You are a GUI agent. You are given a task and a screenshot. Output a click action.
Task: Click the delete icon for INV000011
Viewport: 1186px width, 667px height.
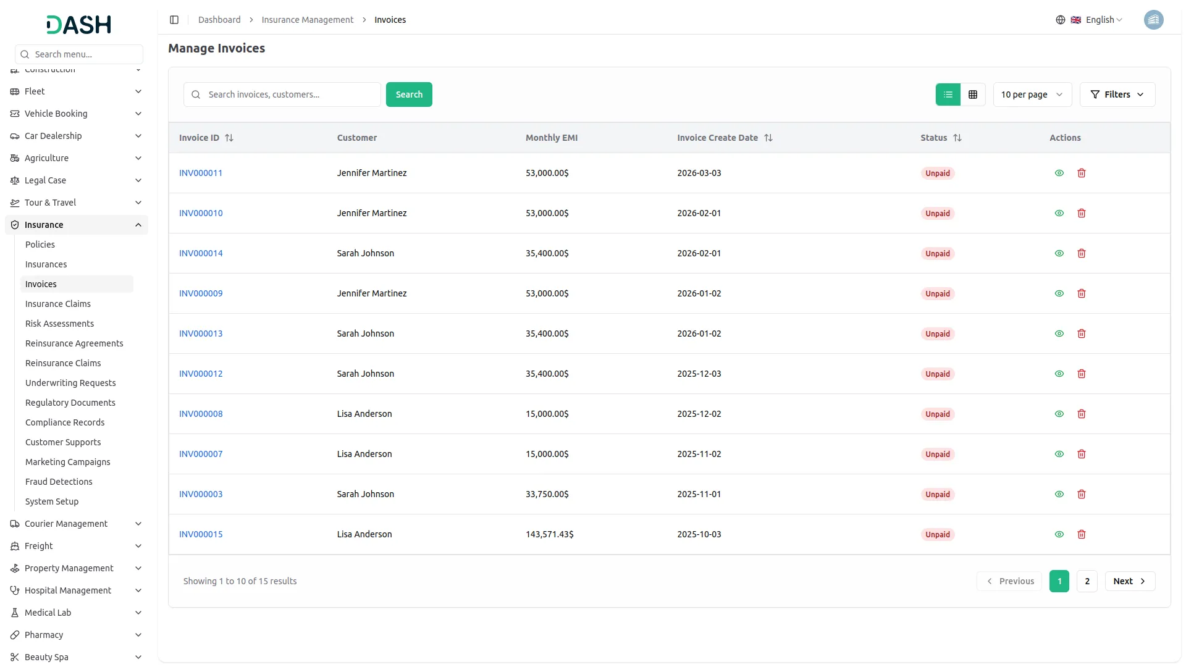click(1082, 173)
